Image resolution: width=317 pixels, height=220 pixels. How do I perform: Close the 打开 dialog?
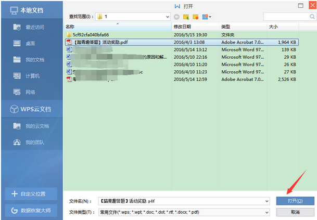(312, 5)
